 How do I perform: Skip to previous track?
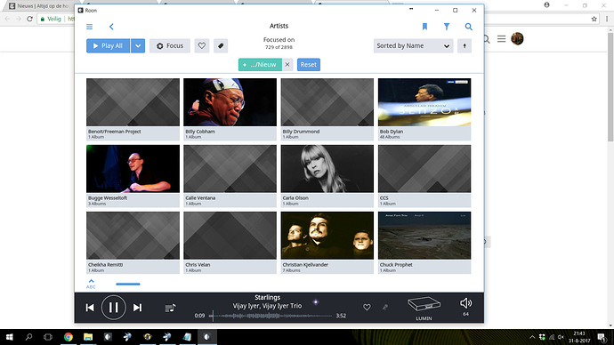(x=90, y=308)
